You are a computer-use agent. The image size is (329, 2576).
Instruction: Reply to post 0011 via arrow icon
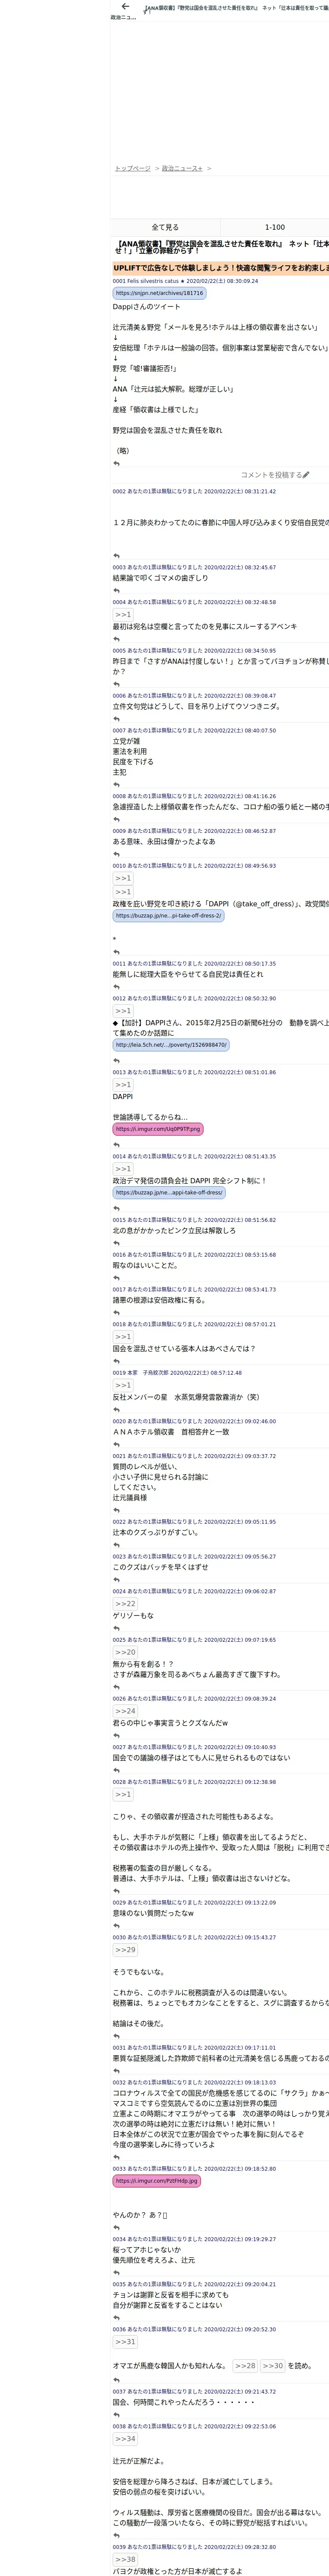pyautogui.click(x=117, y=986)
